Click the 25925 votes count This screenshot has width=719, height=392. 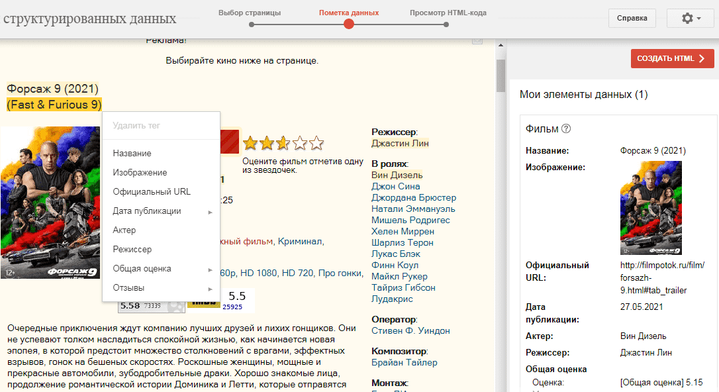[232, 307]
